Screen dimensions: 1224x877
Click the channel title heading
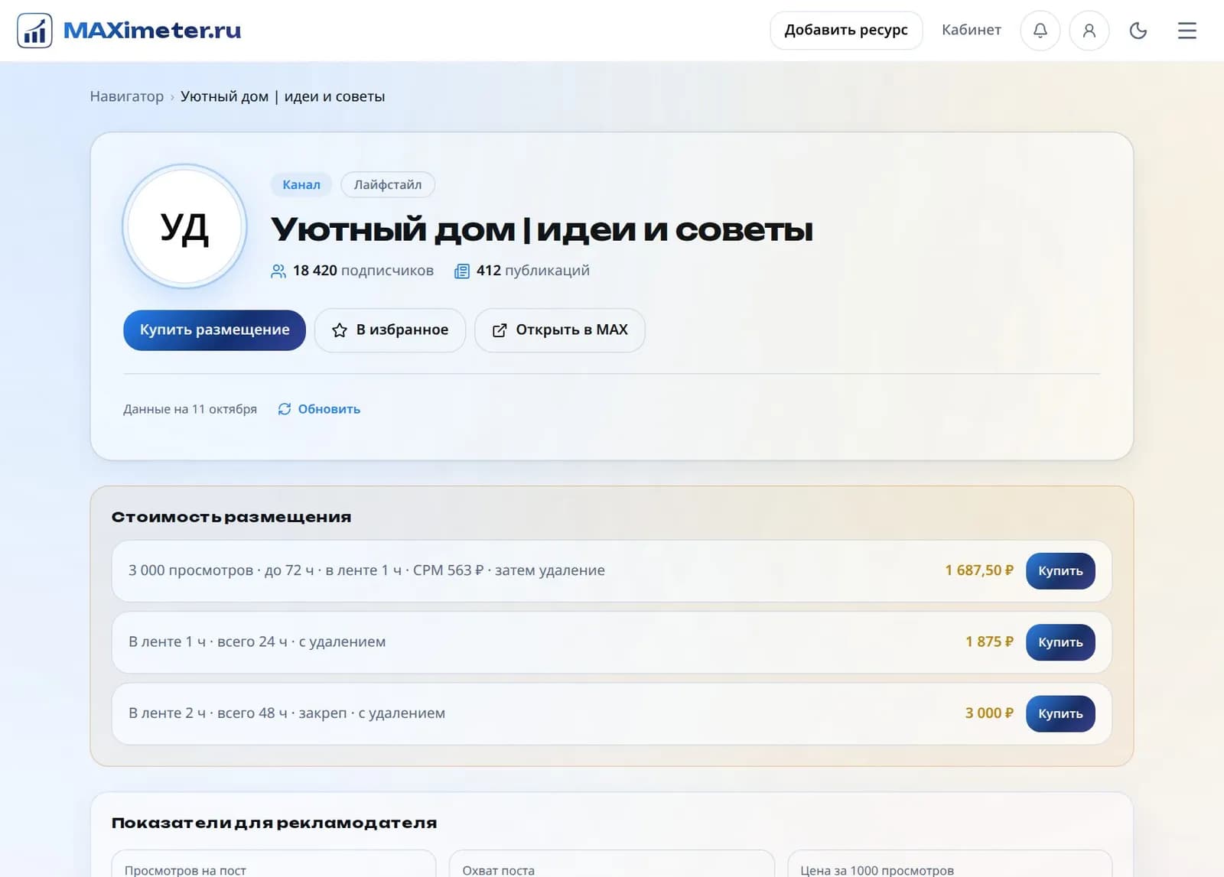coord(542,229)
